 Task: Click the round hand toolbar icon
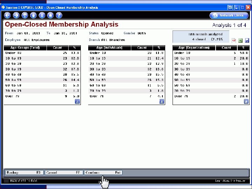(33, 15)
